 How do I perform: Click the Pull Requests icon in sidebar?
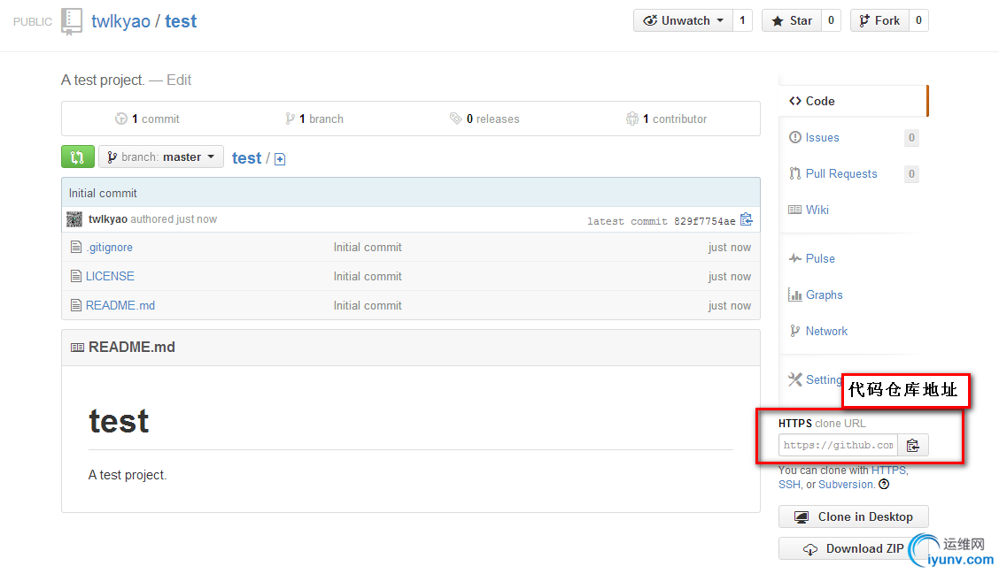click(795, 173)
